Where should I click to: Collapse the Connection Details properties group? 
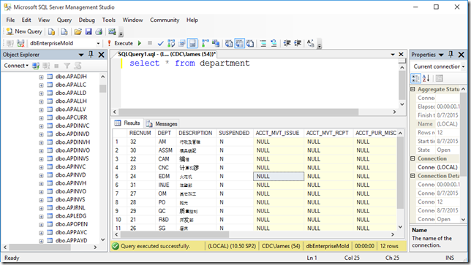(x=412, y=176)
